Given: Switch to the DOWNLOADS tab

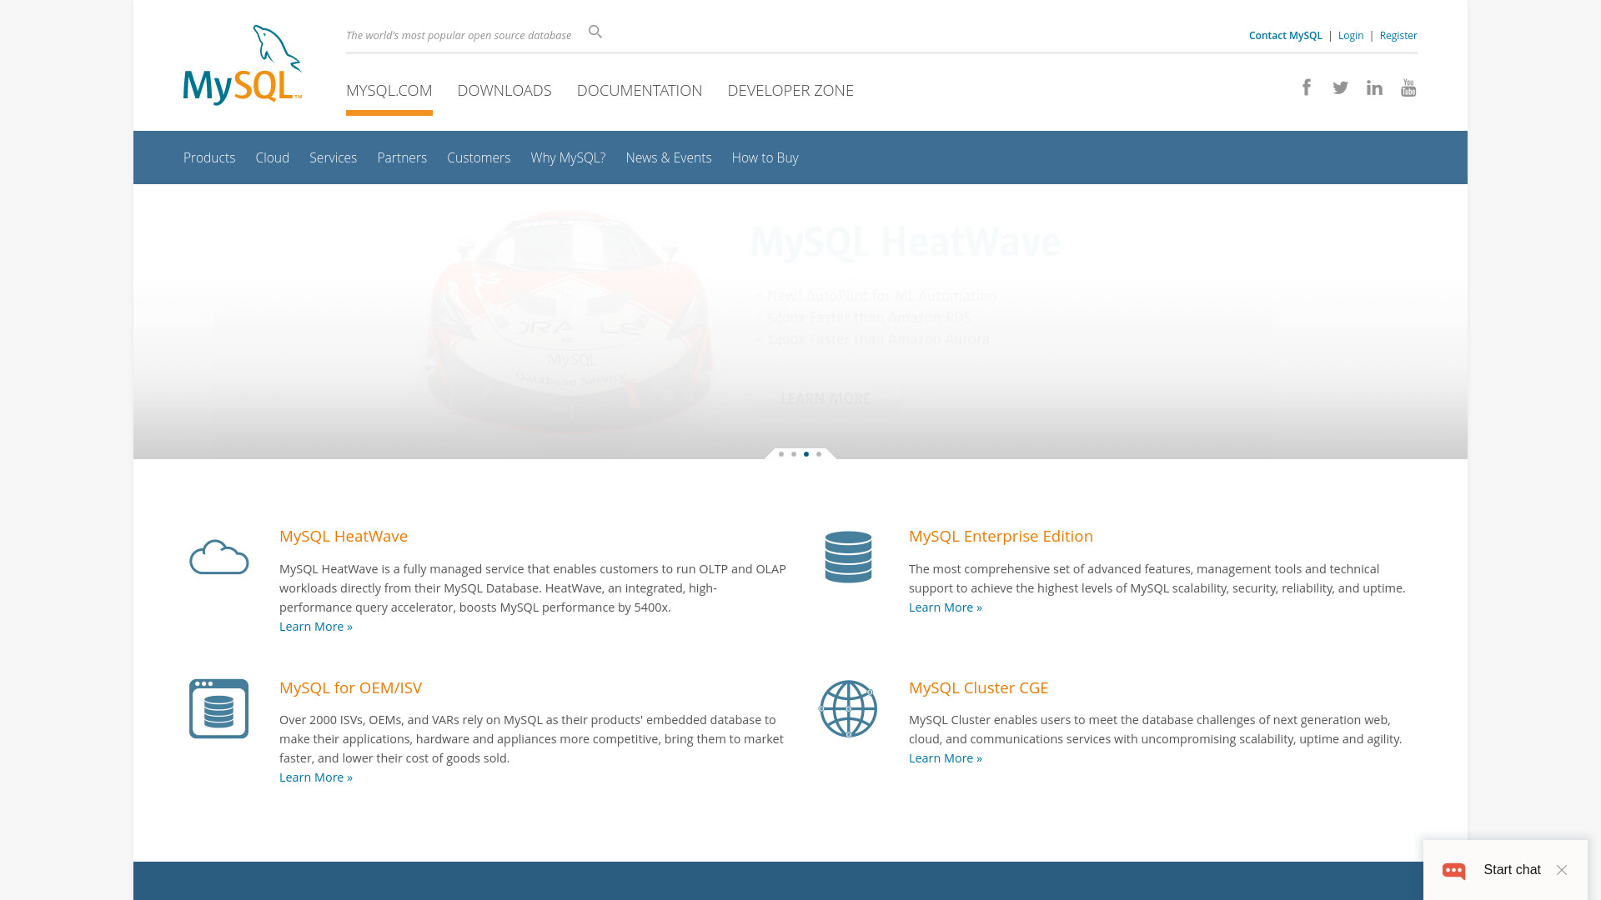Looking at the screenshot, I should 504,90.
